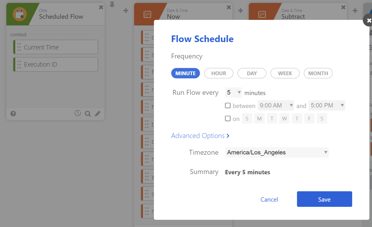Add a card after the Subtract card
372x227 pixels.
coord(355,11)
